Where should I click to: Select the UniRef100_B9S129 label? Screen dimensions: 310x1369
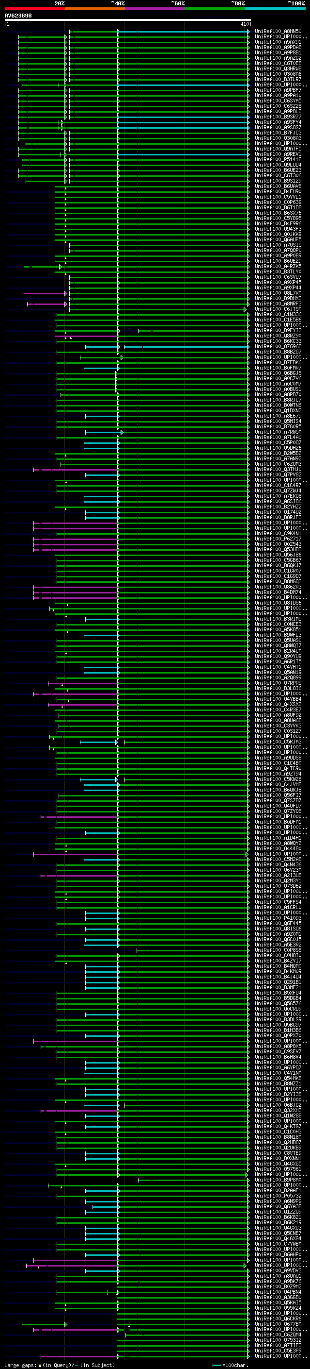(x=278, y=181)
